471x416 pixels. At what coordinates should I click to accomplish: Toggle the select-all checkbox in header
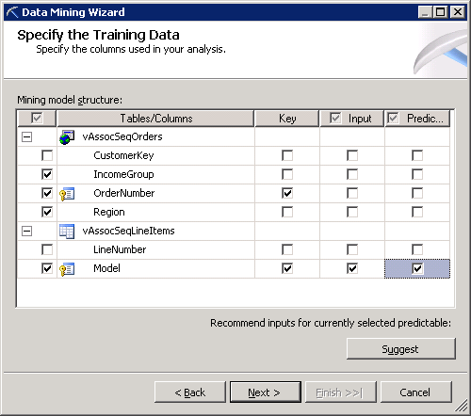(x=37, y=119)
